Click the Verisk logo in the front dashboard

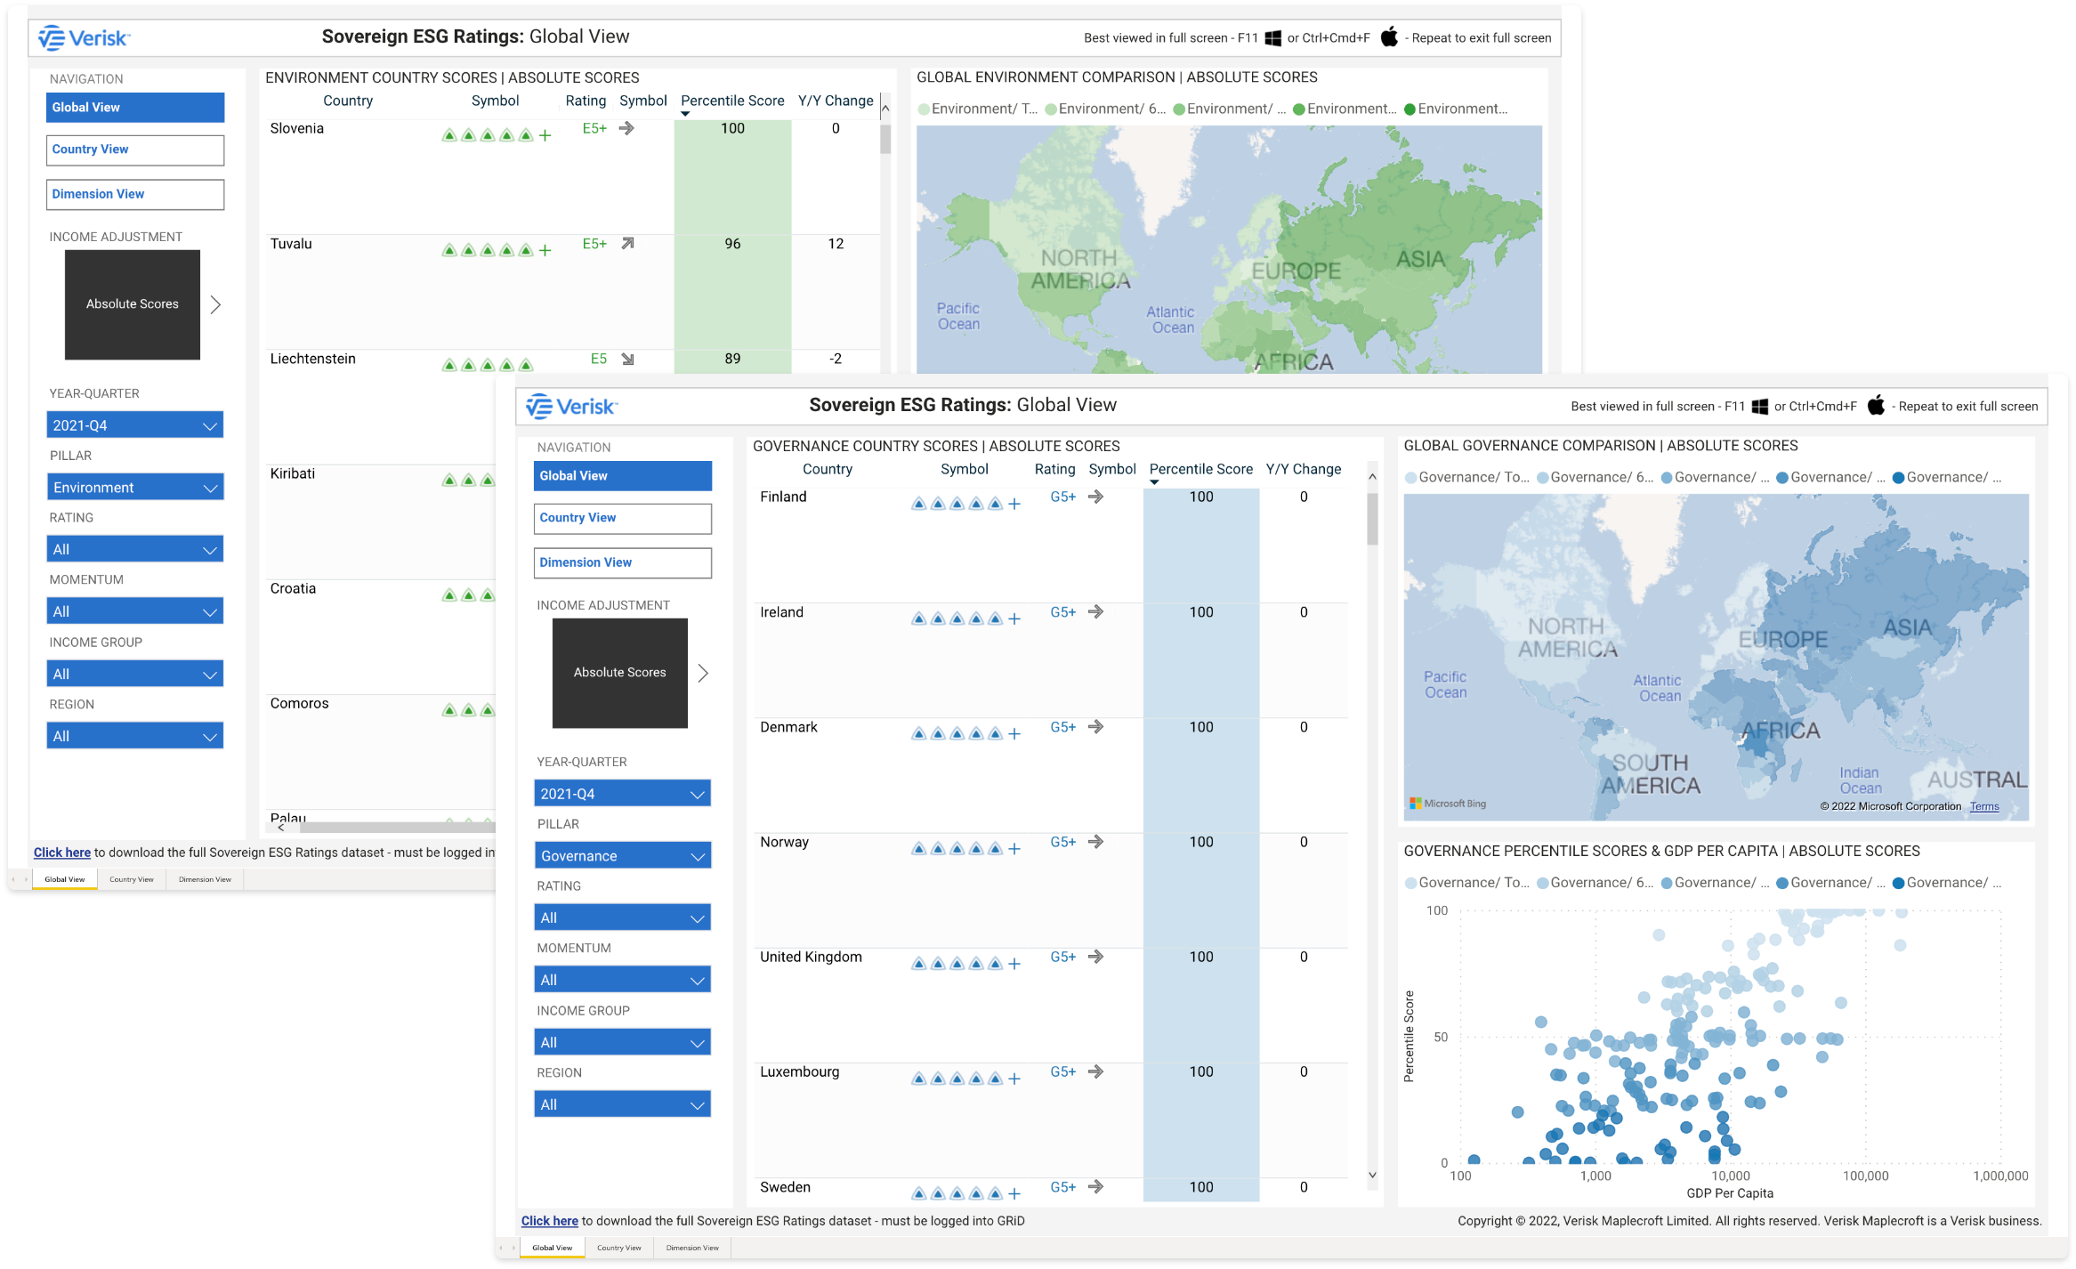click(x=571, y=407)
